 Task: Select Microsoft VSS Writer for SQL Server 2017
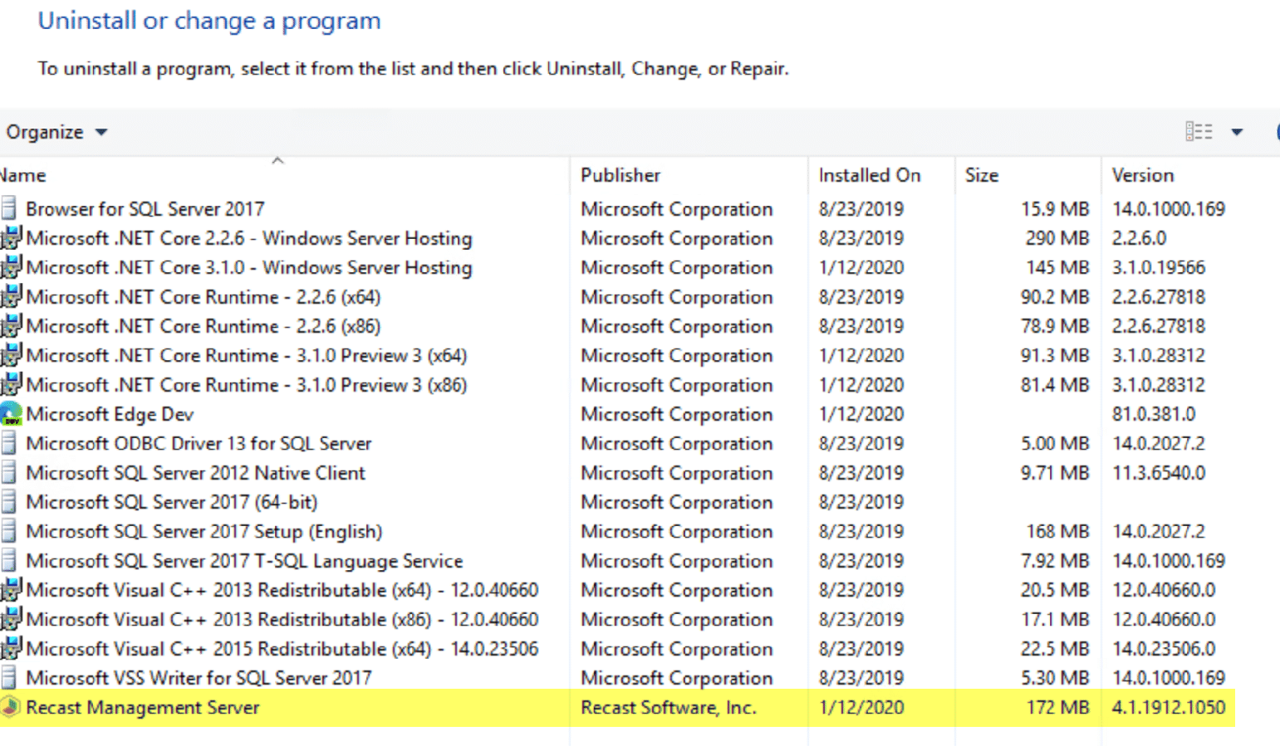[x=199, y=678]
